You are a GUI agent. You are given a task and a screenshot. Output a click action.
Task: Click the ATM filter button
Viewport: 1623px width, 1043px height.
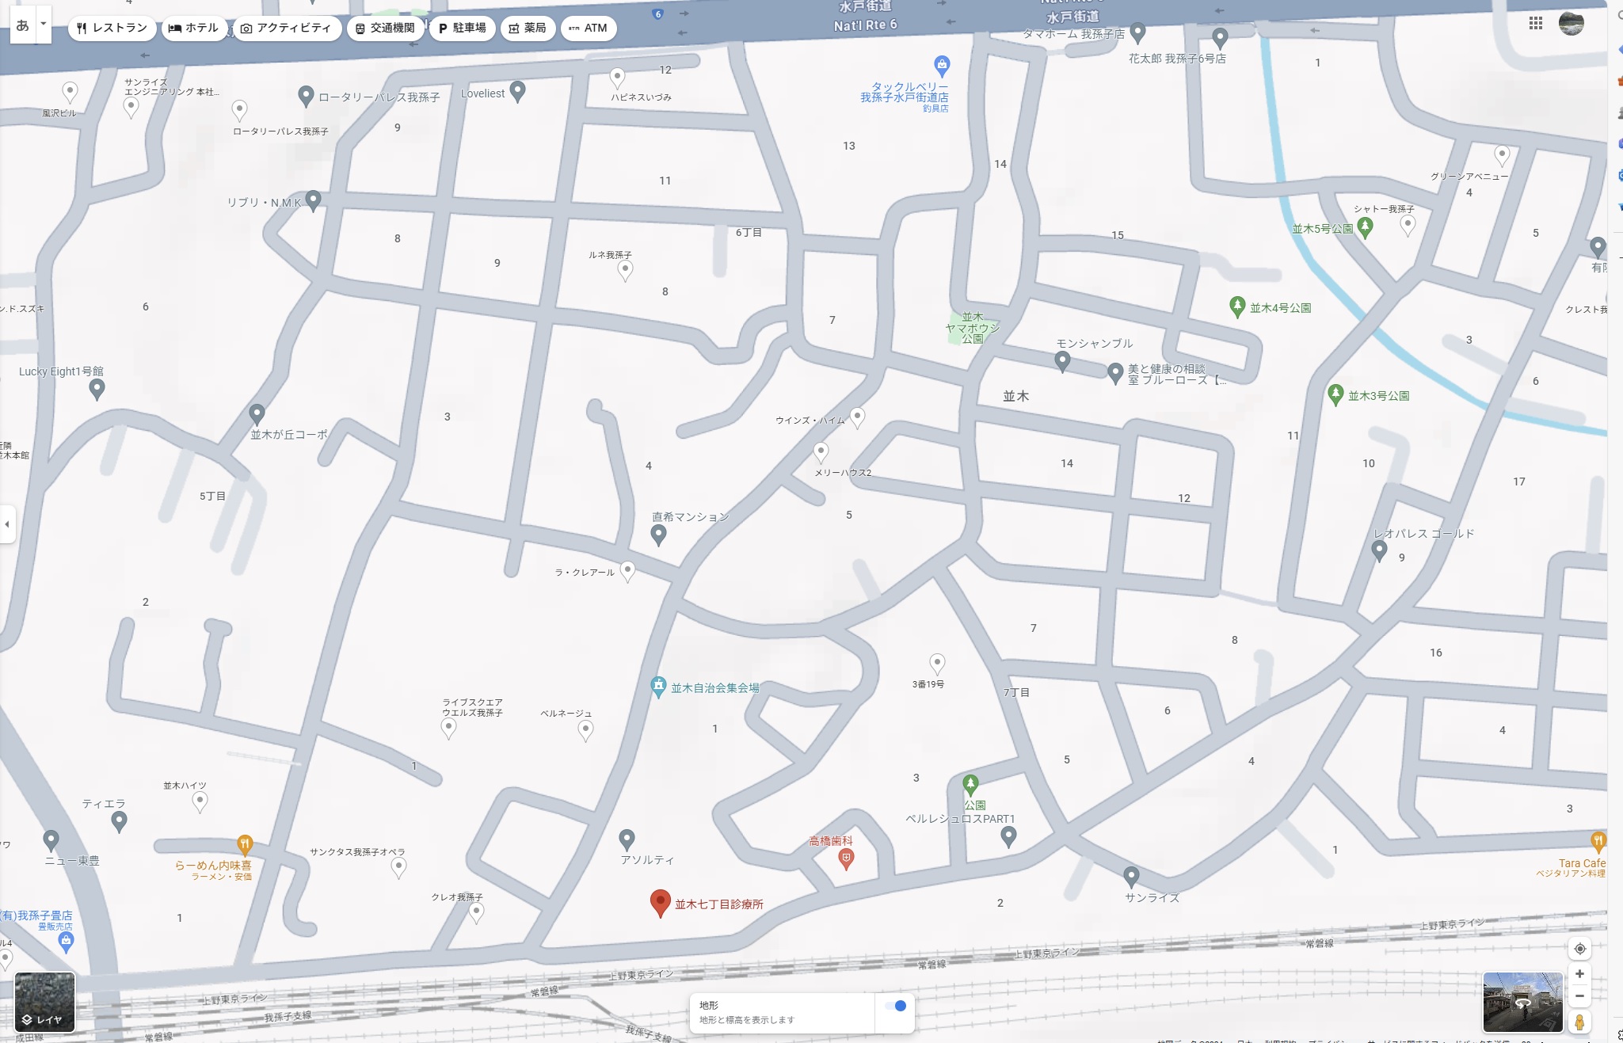(x=588, y=28)
